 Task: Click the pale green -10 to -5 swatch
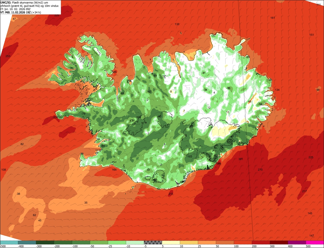[135, 242]
